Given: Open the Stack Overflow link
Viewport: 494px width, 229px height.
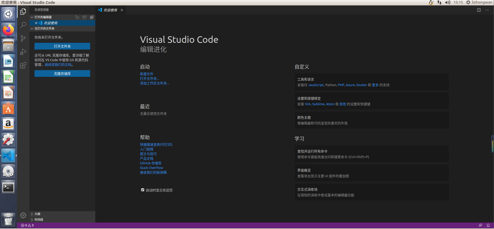Looking at the screenshot, I should pos(151,168).
